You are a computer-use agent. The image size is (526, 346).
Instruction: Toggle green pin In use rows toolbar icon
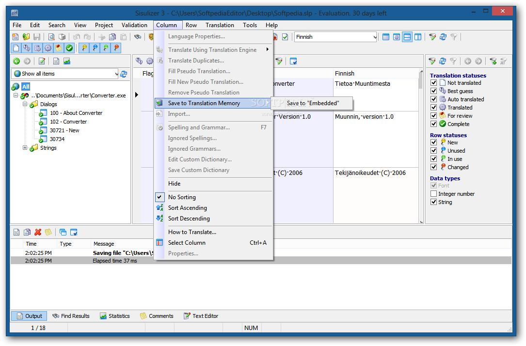(105, 48)
